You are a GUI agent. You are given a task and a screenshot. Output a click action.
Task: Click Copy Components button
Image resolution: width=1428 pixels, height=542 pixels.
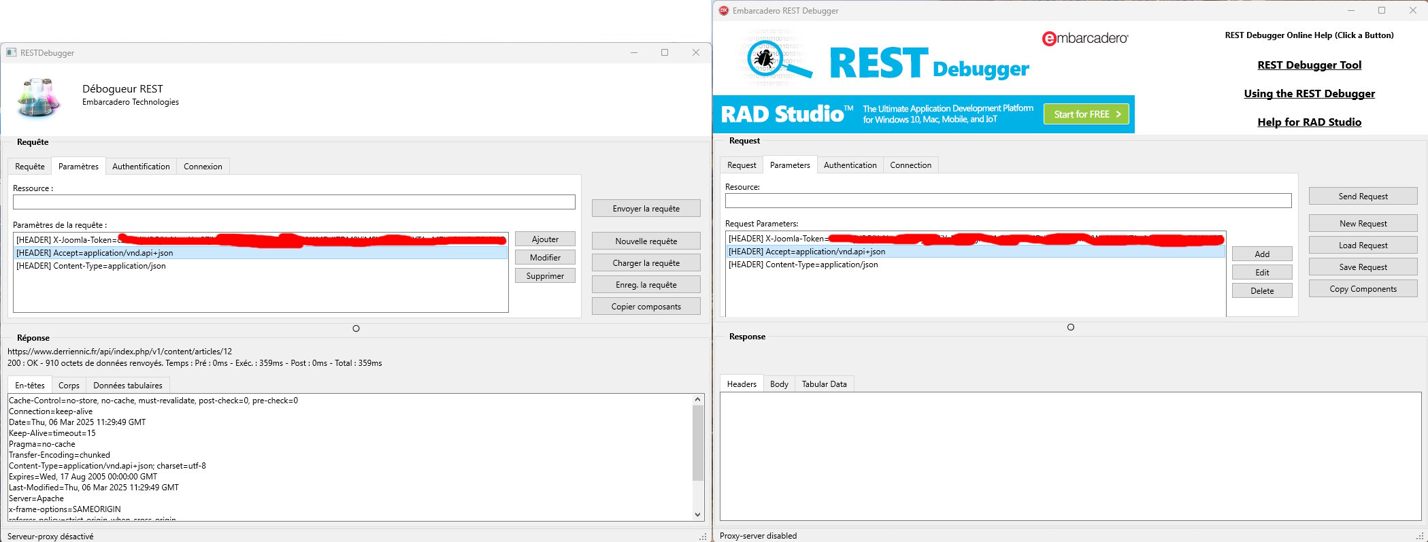click(1363, 288)
